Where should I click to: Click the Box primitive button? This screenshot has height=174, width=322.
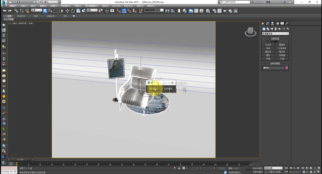[x=268, y=44]
